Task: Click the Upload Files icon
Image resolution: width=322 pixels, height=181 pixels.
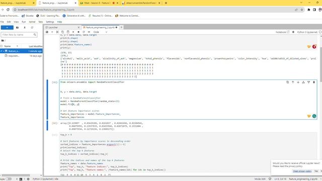Action: tap(25, 28)
